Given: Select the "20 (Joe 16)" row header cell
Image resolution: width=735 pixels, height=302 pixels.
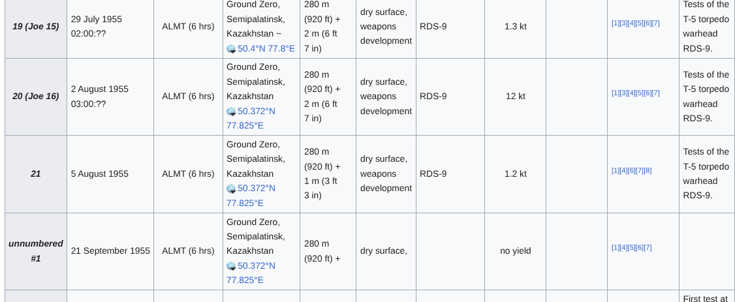Looking at the screenshot, I should 36,97.
